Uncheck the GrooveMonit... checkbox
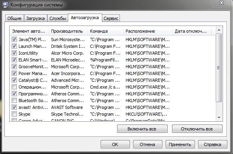The width and height of the screenshot is (233, 154). [x=14, y=67]
